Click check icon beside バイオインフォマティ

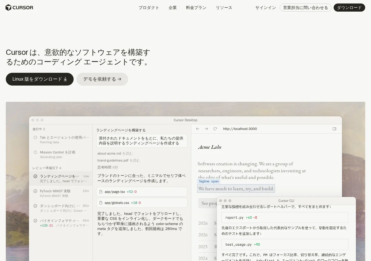pyautogui.click(x=35, y=221)
